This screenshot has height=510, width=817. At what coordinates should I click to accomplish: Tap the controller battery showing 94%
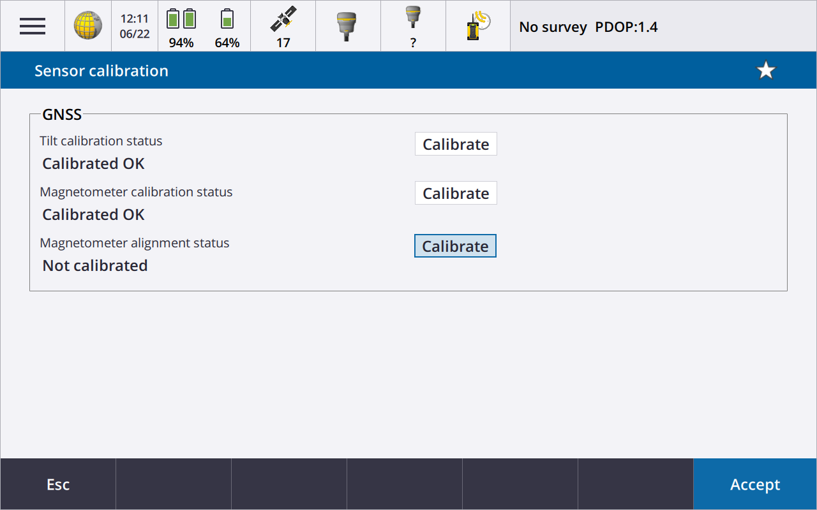(x=181, y=26)
